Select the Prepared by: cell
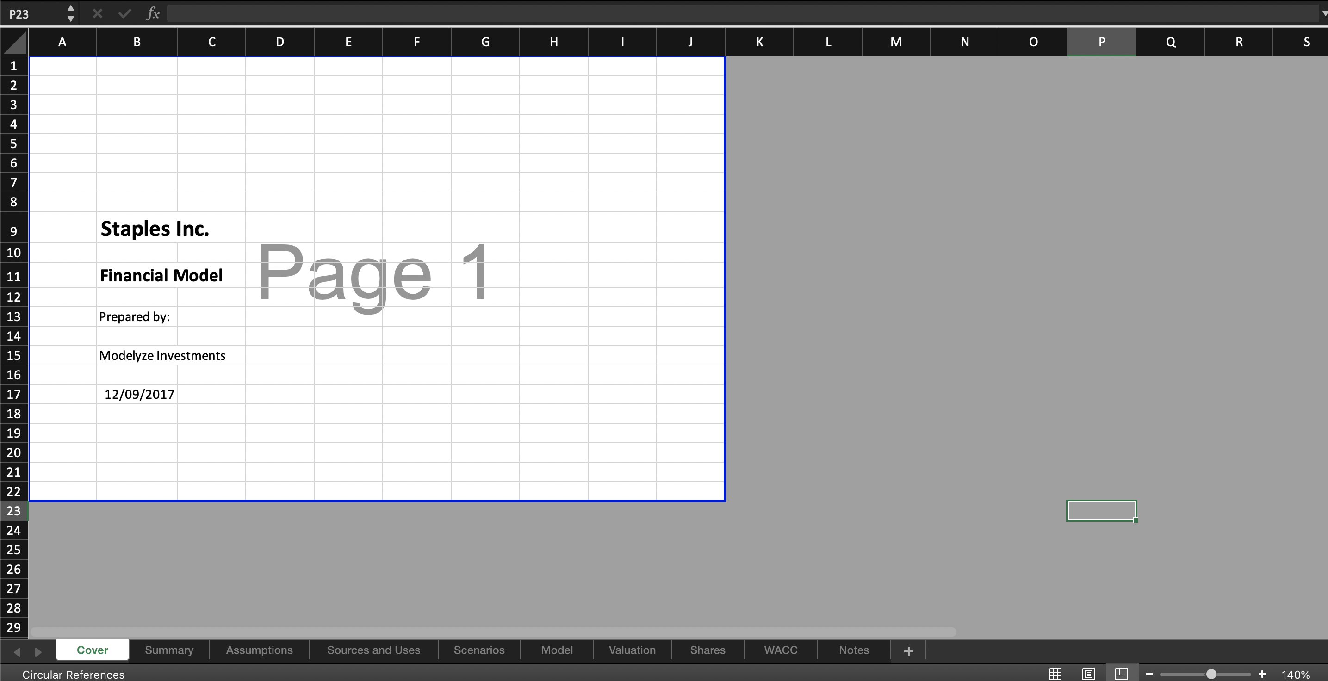This screenshot has height=681, width=1328. pos(137,316)
